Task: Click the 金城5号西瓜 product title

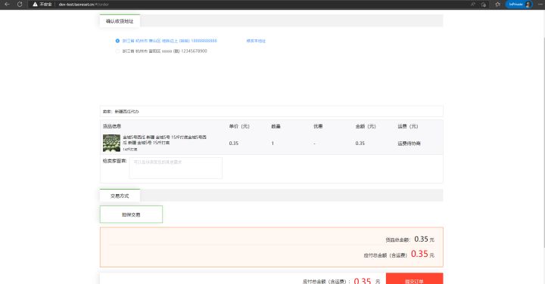Action: [x=164, y=140]
